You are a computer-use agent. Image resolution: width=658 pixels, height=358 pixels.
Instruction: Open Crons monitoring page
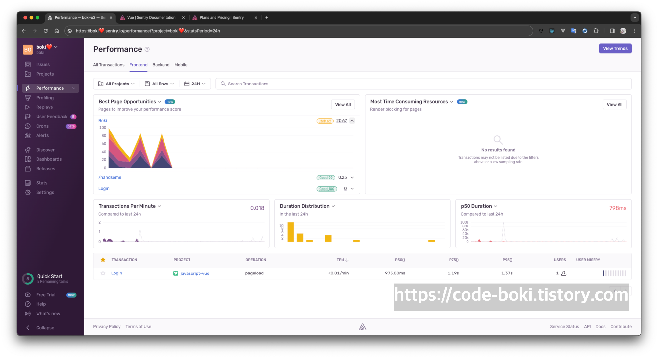pyautogui.click(x=42, y=126)
